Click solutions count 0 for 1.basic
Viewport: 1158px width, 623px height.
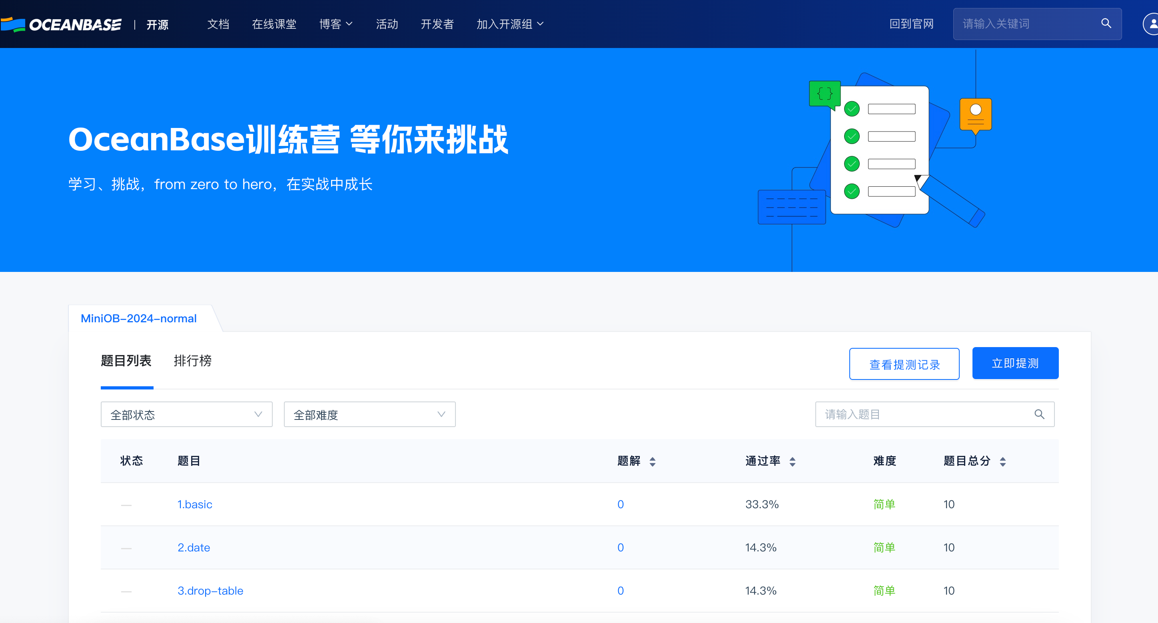click(620, 504)
